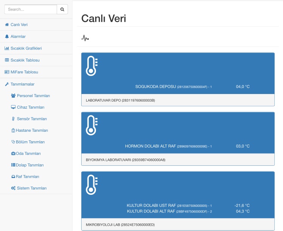Open Sensör Tanımları submenu item
The image size is (283, 231).
coord(32,119)
